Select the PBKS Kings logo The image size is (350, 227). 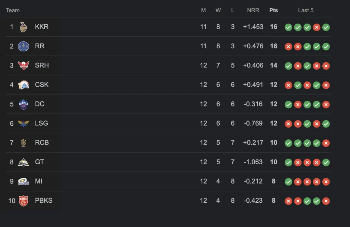[24, 201]
